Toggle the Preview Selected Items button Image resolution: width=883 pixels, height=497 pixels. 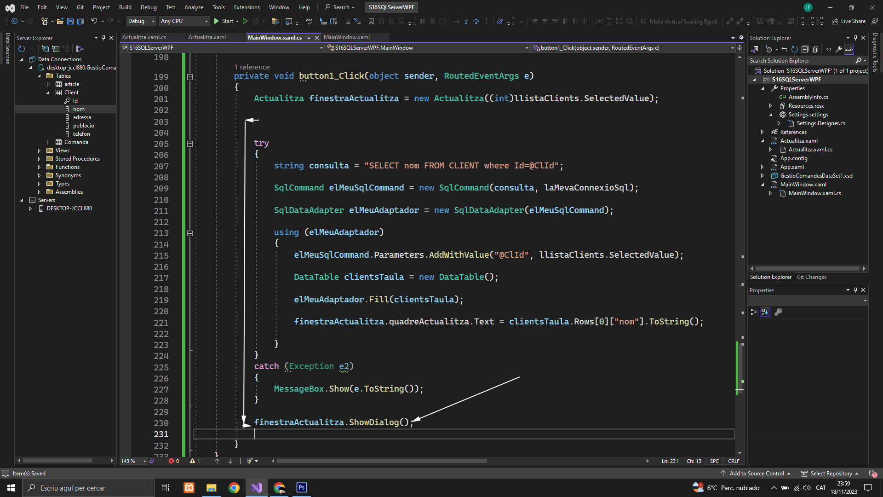pos(849,49)
